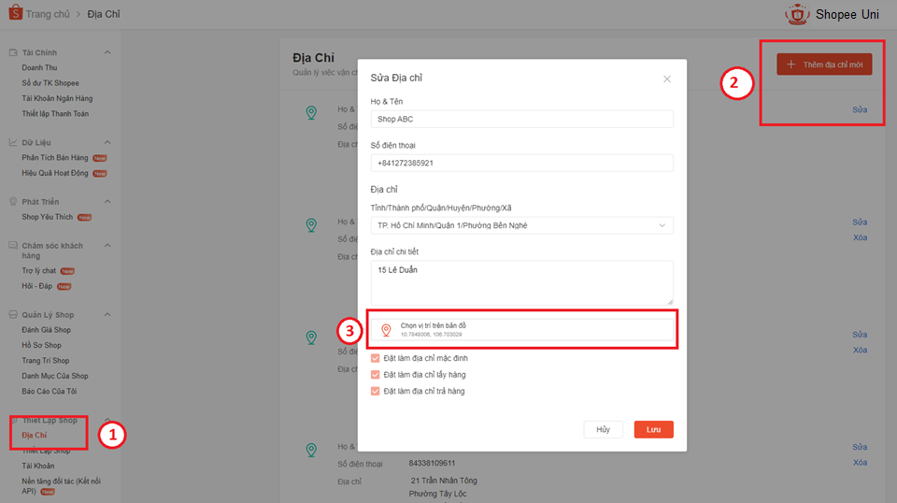Click the Lưu button
The width and height of the screenshot is (897, 503).
pyautogui.click(x=653, y=429)
